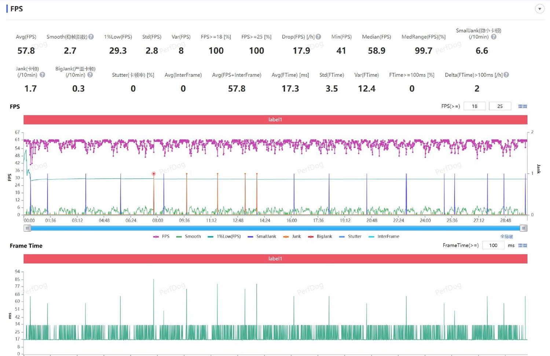Click SmallJank value 6.6
This screenshot has width=550, height=356.
(x=482, y=51)
